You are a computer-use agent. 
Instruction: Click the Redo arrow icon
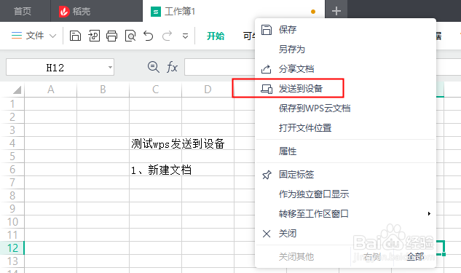[x=167, y=36]
